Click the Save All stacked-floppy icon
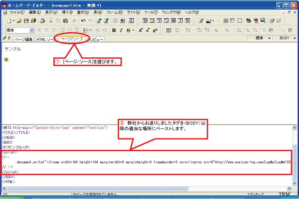Screen dimensions: 299x199 [x=34, y=21]
